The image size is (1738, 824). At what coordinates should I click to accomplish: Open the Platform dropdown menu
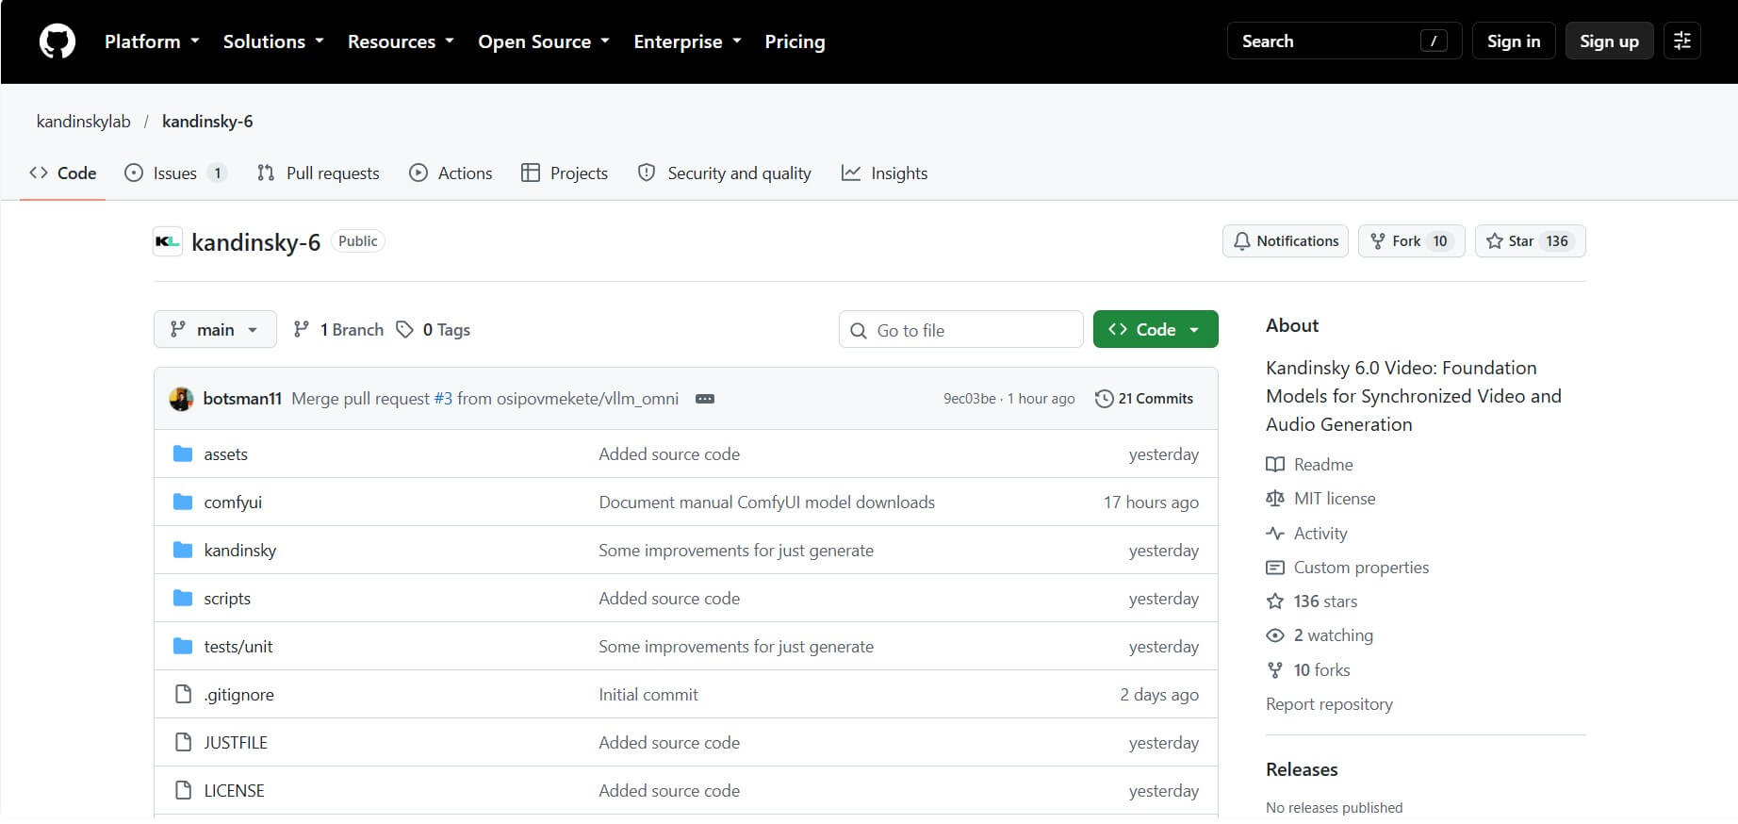152,41
